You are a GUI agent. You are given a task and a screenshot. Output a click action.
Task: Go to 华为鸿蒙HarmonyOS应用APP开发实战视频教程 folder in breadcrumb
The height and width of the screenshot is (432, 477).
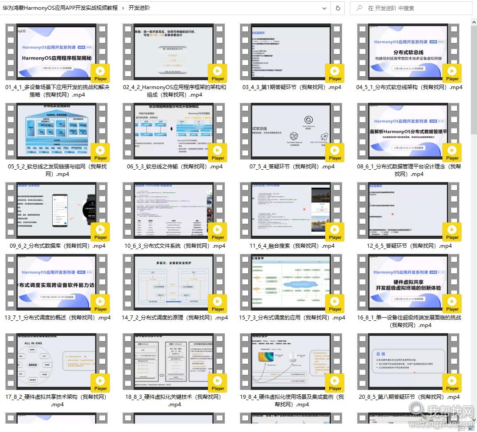60,8
